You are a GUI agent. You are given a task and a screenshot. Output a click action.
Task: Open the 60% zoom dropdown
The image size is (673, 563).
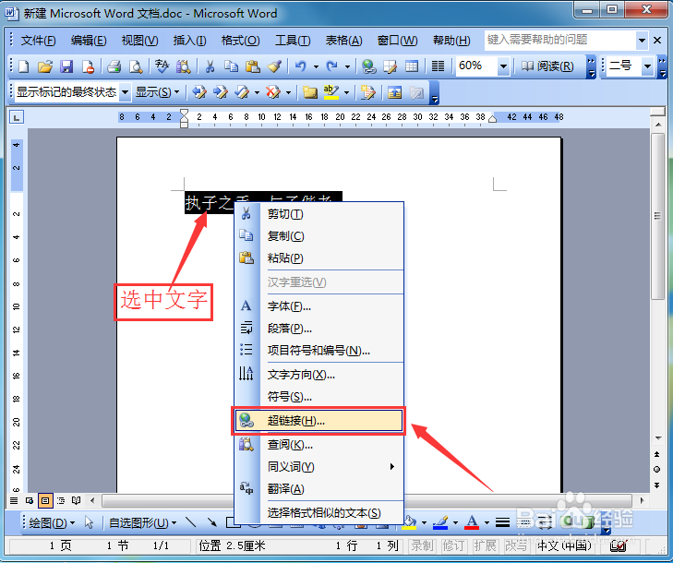pyautogui.click(x=503, y=66)
